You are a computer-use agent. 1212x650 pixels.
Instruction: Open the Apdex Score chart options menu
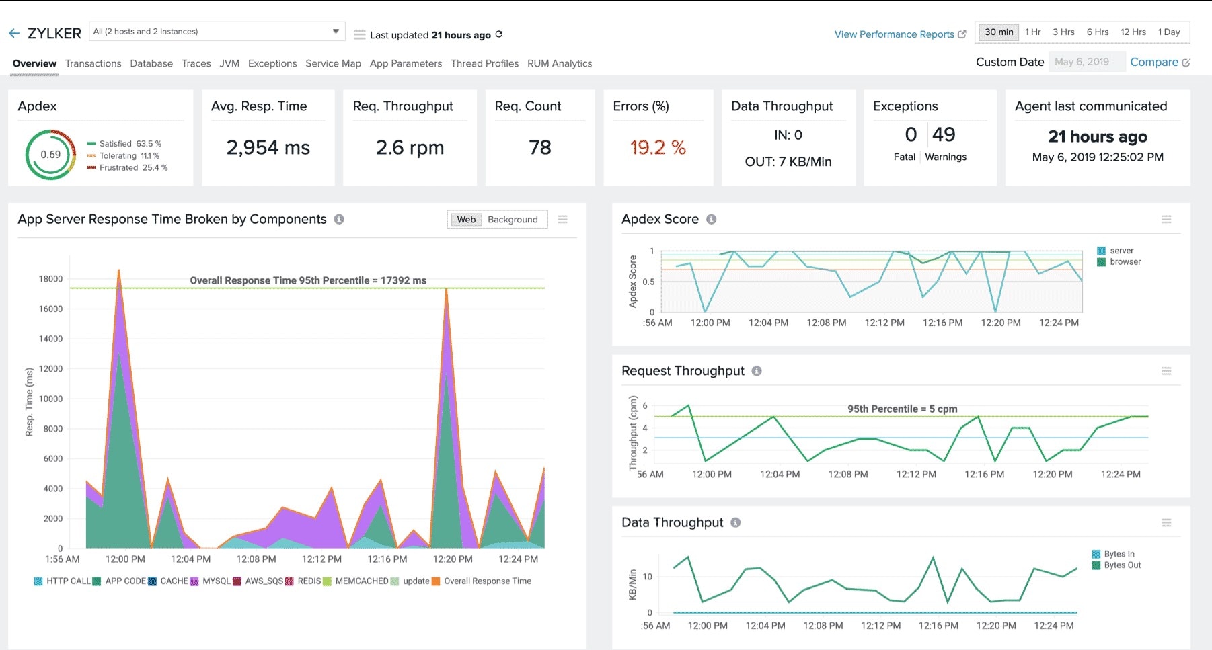1166,220
